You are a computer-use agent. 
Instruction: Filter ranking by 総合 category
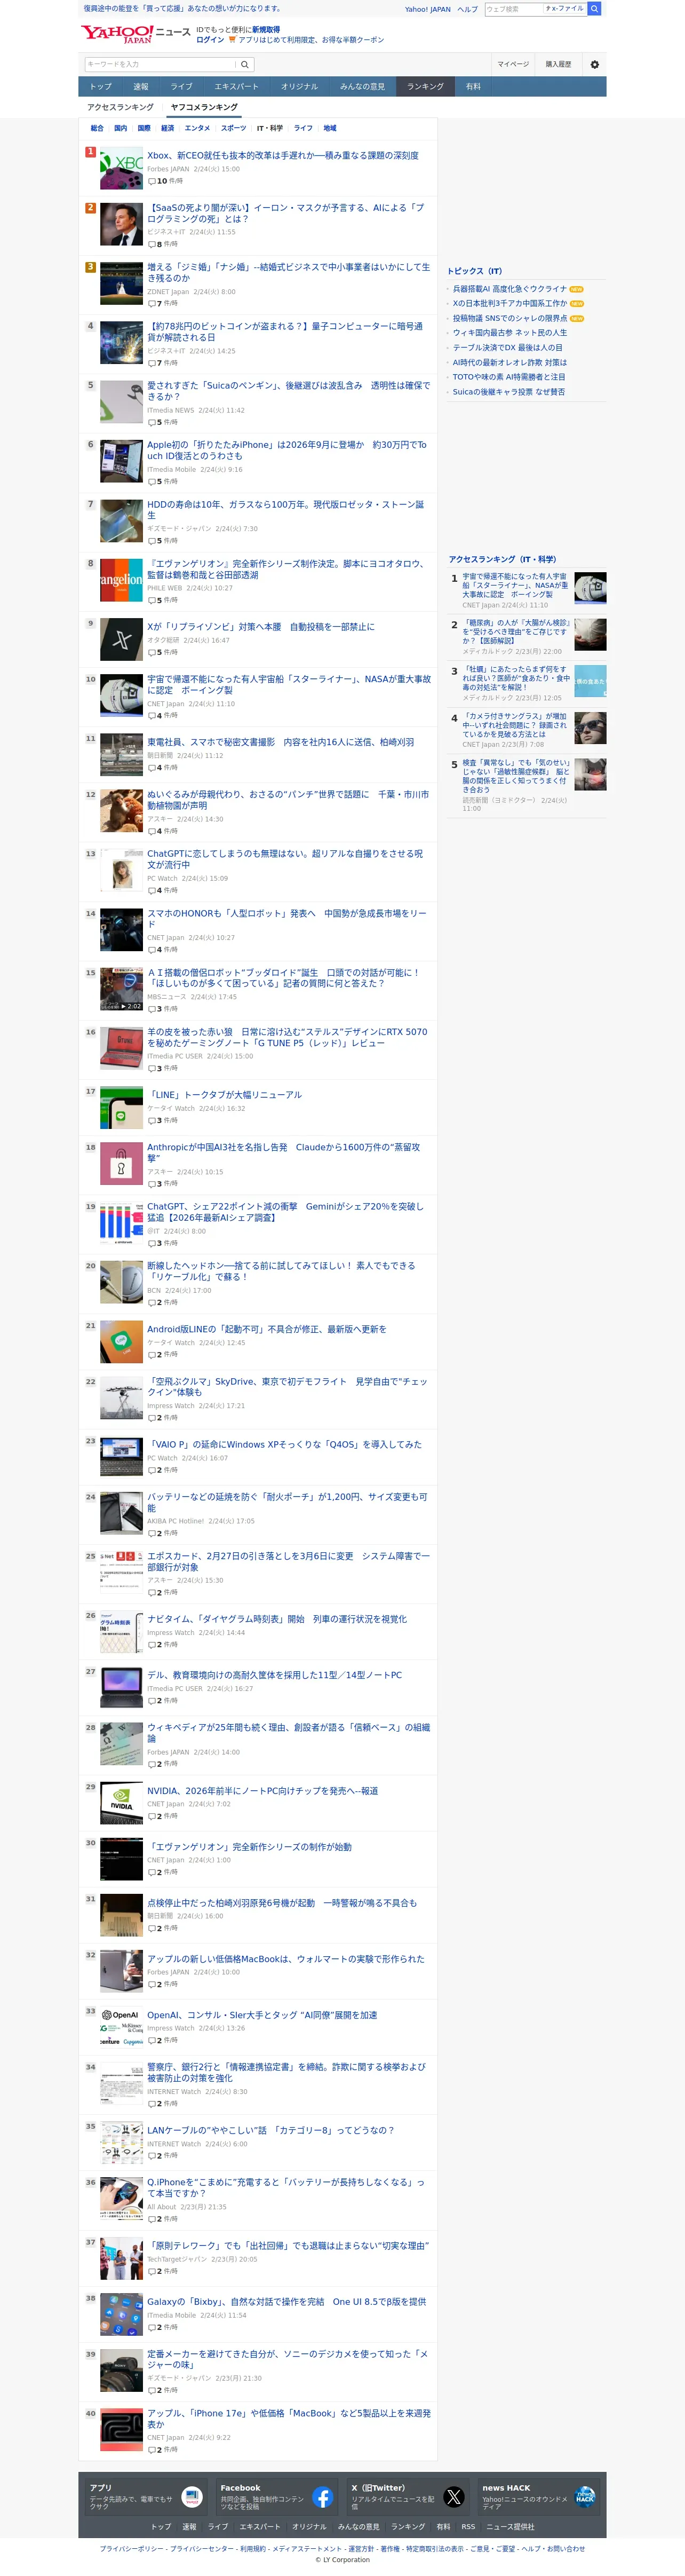pyautogui.click(x=97, y=128)
